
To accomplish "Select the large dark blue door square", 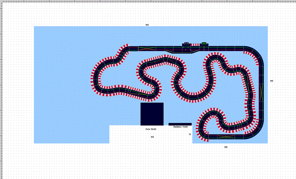I will click(152, 114).
